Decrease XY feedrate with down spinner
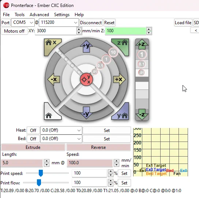 79,33
